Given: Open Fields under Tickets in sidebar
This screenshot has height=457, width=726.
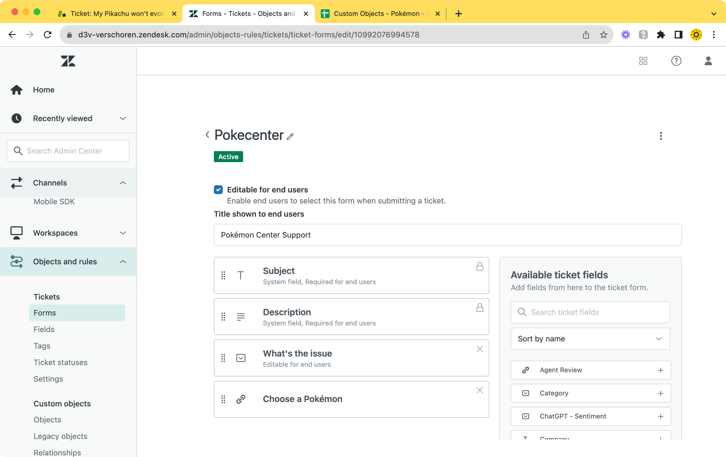Looking at the screenshot, I should click(x=44, y=329).
